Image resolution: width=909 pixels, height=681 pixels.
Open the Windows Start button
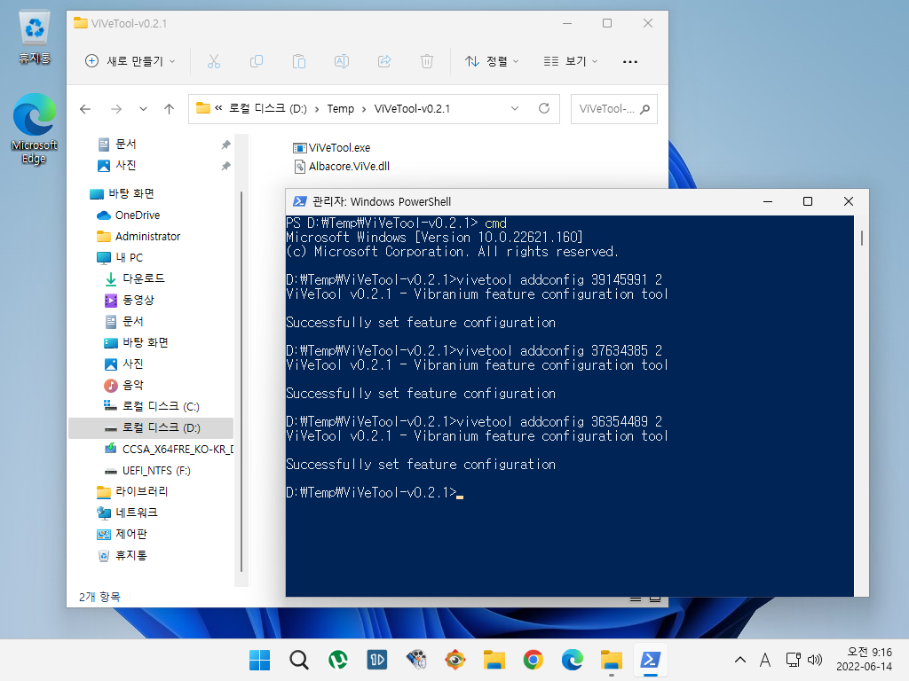260,660
